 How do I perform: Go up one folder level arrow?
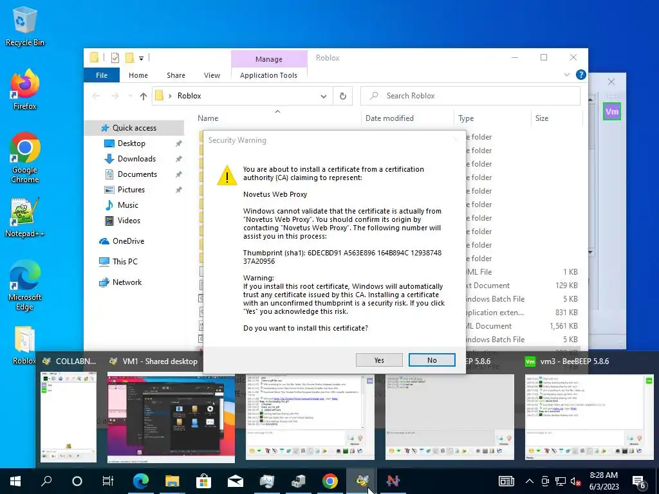coord(144,96)
